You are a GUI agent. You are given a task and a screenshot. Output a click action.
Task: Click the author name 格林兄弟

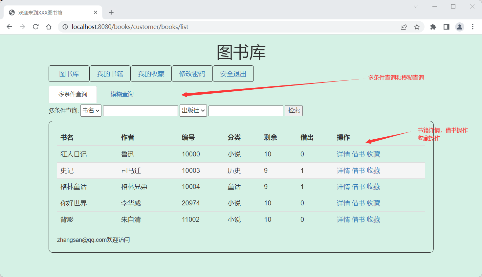[x=134, y=187]
